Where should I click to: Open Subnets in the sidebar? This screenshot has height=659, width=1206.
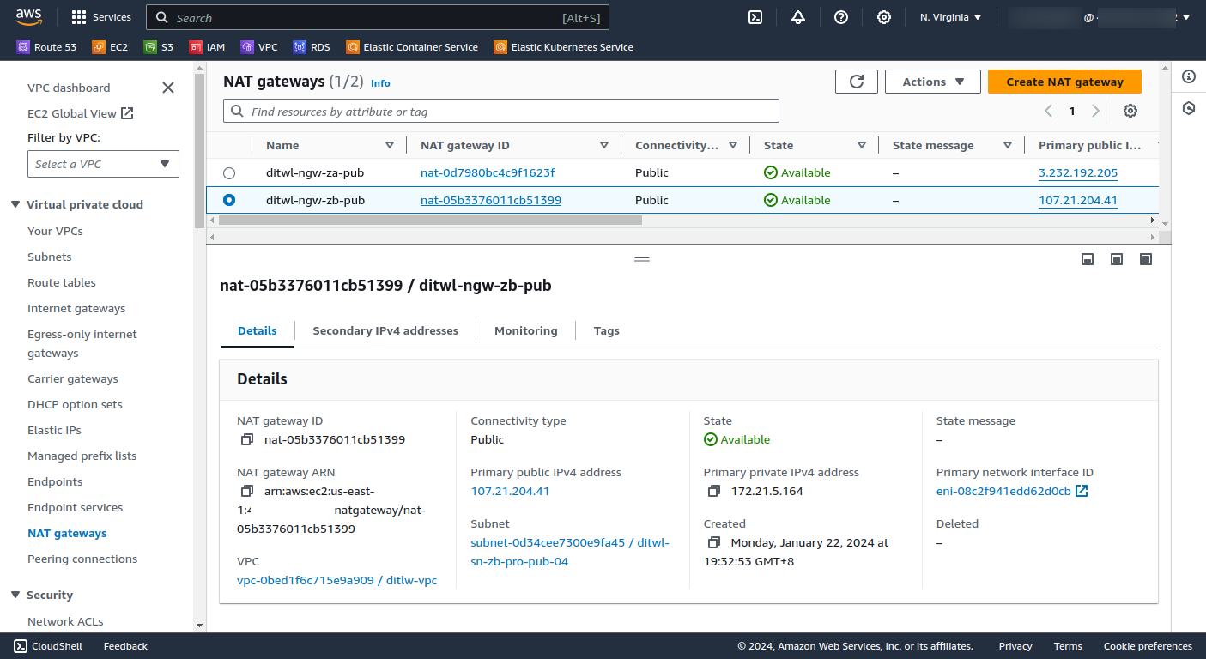tap(50, 257)
